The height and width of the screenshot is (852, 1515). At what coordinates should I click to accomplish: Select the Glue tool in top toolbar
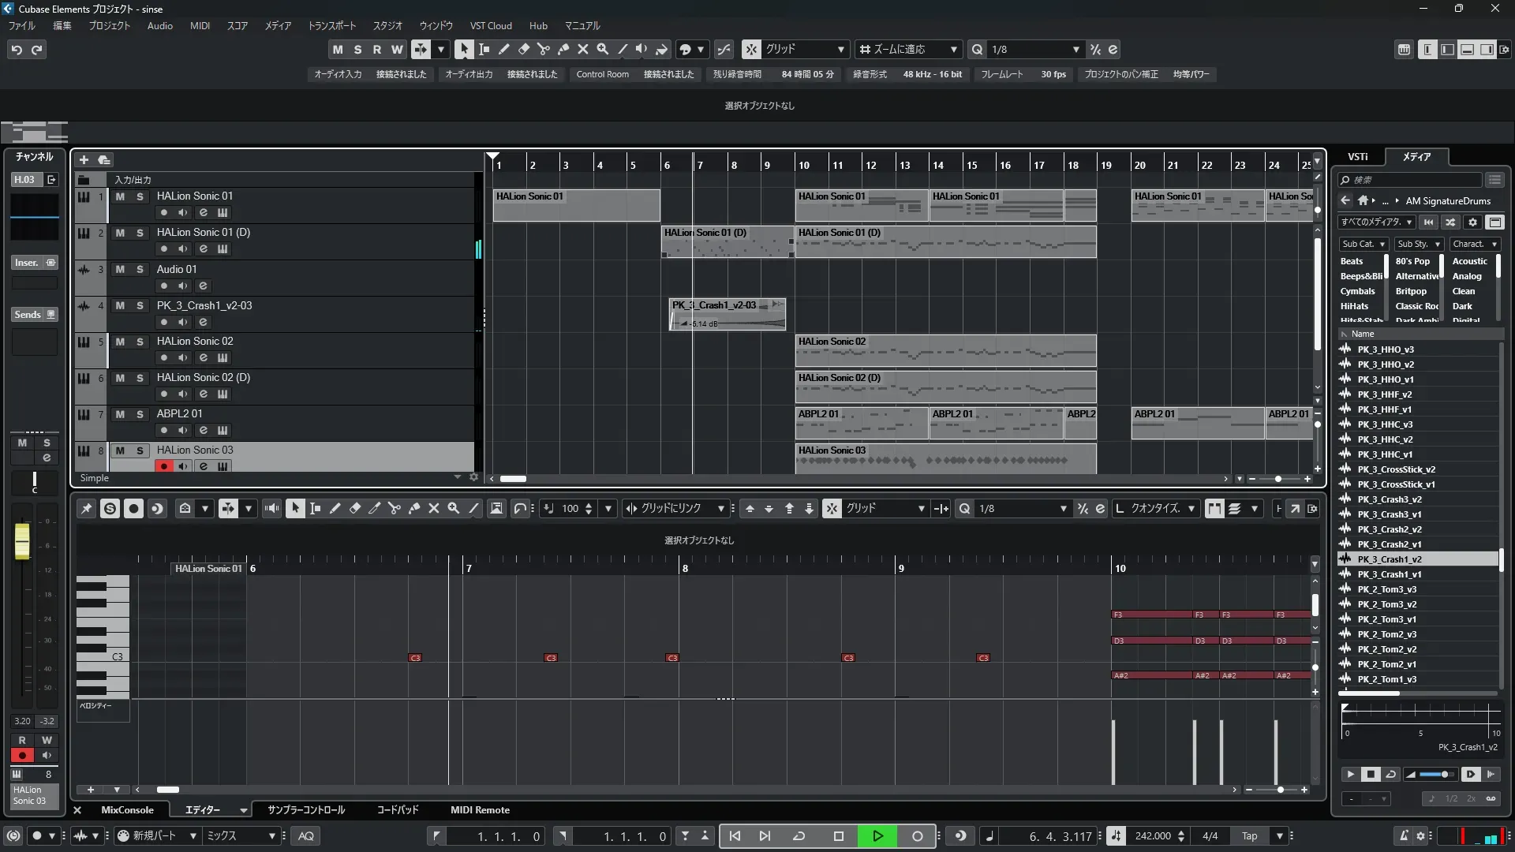(563, 49)
